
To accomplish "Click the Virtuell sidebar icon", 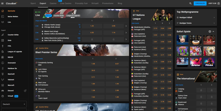I will pos(2,96).
